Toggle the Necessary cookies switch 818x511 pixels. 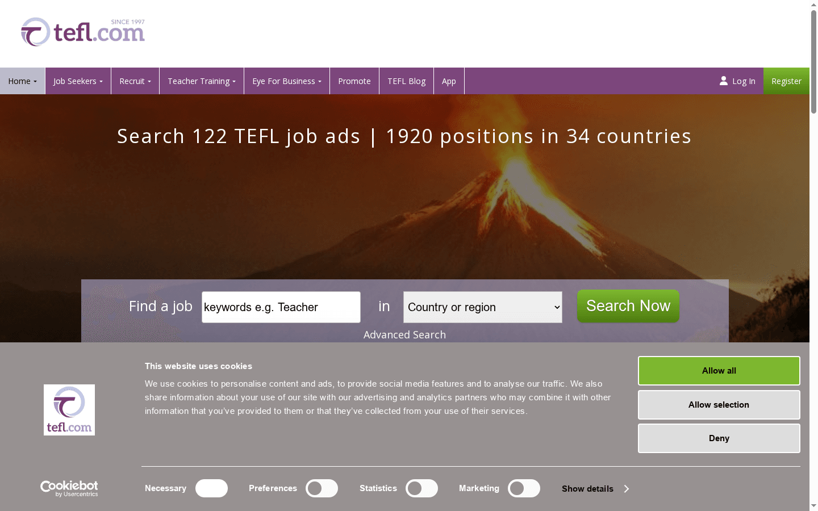pyautogui.click(x=211, y=488)
